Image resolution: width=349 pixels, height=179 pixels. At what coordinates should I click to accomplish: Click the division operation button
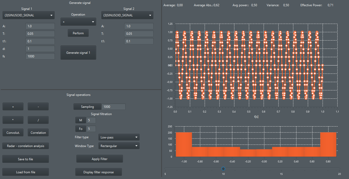(x=38, y=120)
